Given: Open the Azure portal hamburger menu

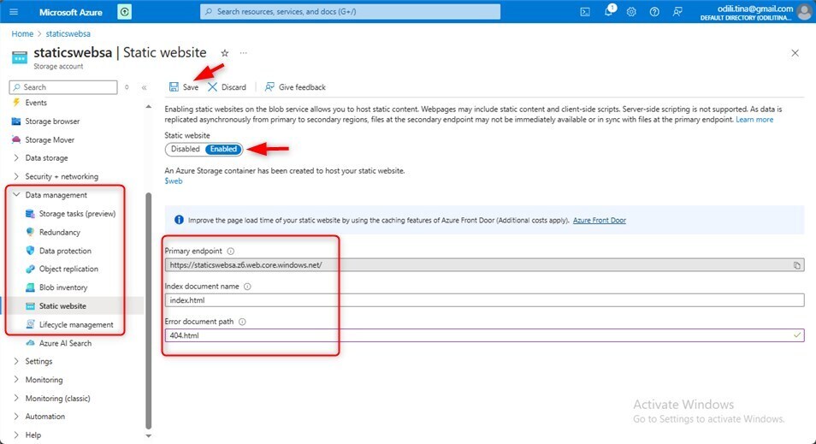Looking at the screenshot, I should [x=14, y=11].
